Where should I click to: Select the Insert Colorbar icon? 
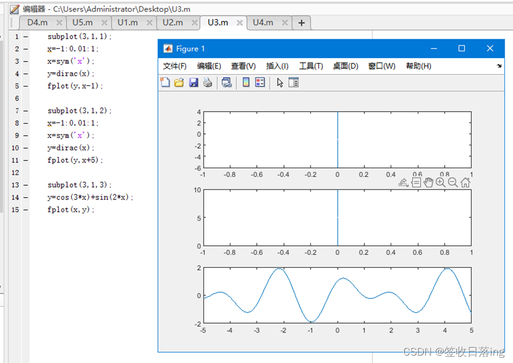point(245,83)
